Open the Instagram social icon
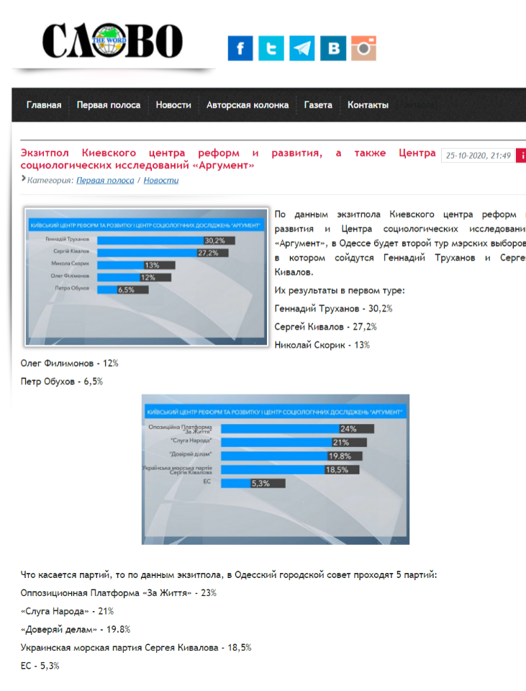Screen dimensions: 526x691 point(363,48)
